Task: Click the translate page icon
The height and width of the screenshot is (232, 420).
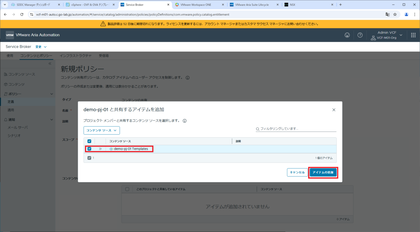Action: [387, 14]
